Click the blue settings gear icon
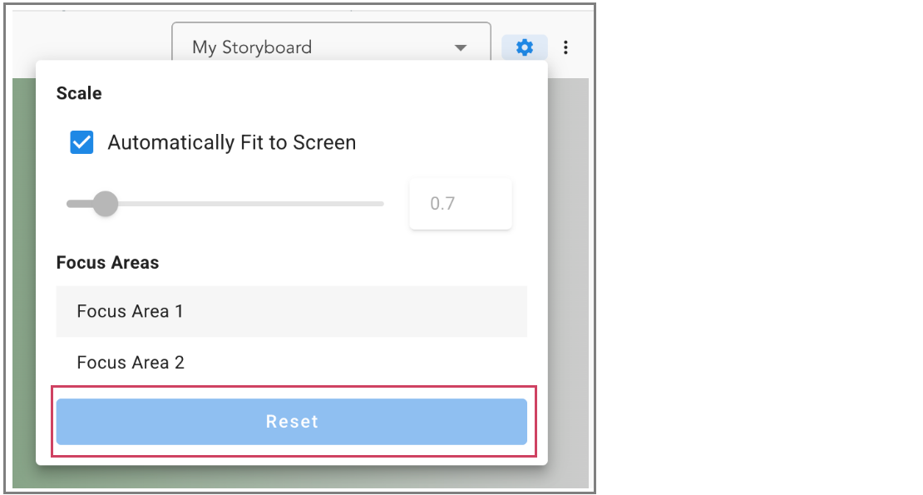The width and height of the screenshot is (923, 495). coord(524,47)
